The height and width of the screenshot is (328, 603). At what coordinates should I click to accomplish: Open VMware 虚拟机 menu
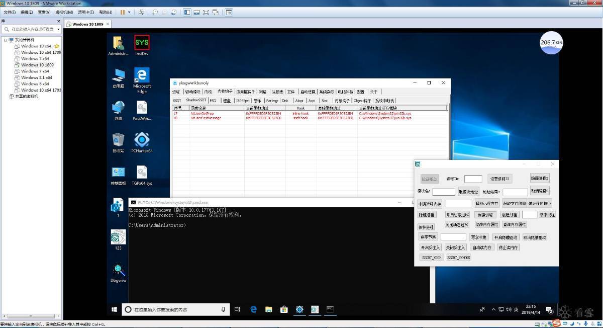coord(64,12)
